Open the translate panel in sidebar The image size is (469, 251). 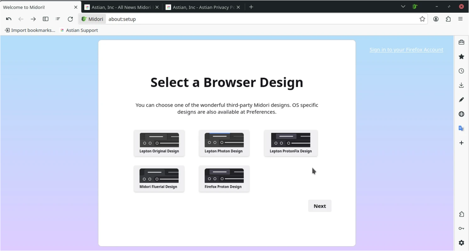coord(461,128)
